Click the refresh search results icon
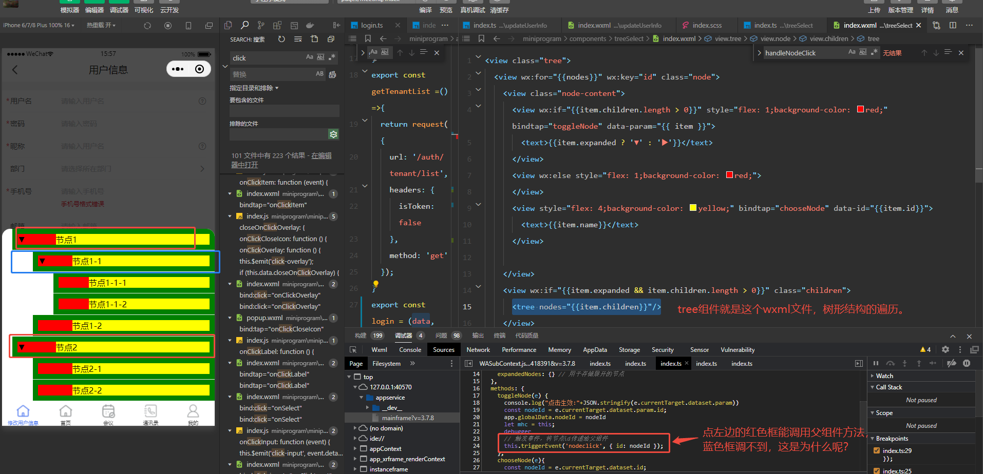 (281, 39)
